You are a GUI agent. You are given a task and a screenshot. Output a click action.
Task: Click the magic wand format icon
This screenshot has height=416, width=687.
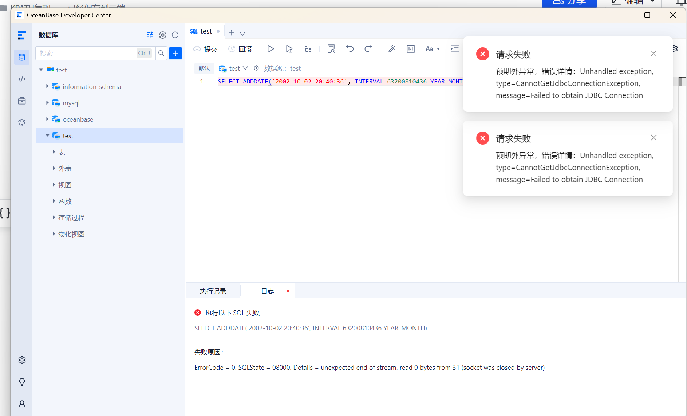coord(392,49)
